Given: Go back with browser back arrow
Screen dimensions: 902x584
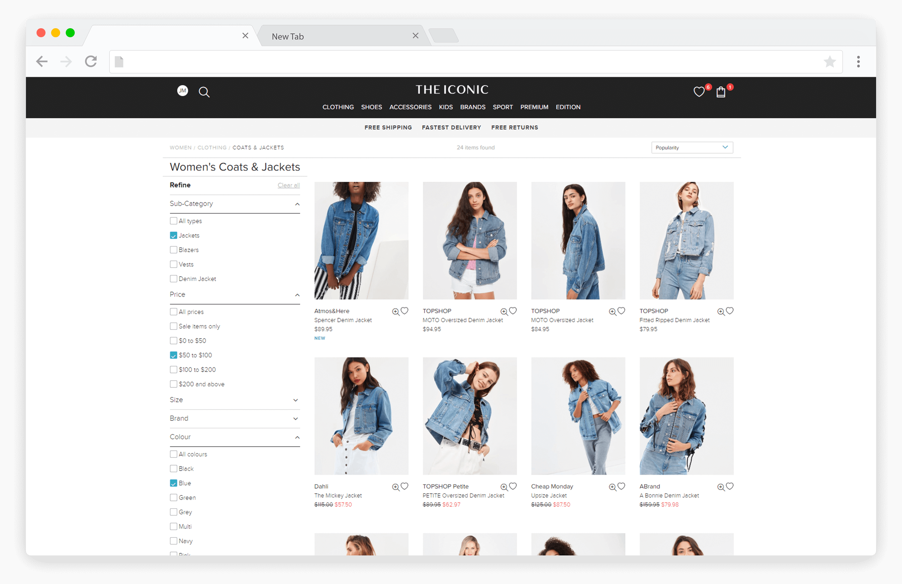Looking at the screenshot, I should coord(42,61).
